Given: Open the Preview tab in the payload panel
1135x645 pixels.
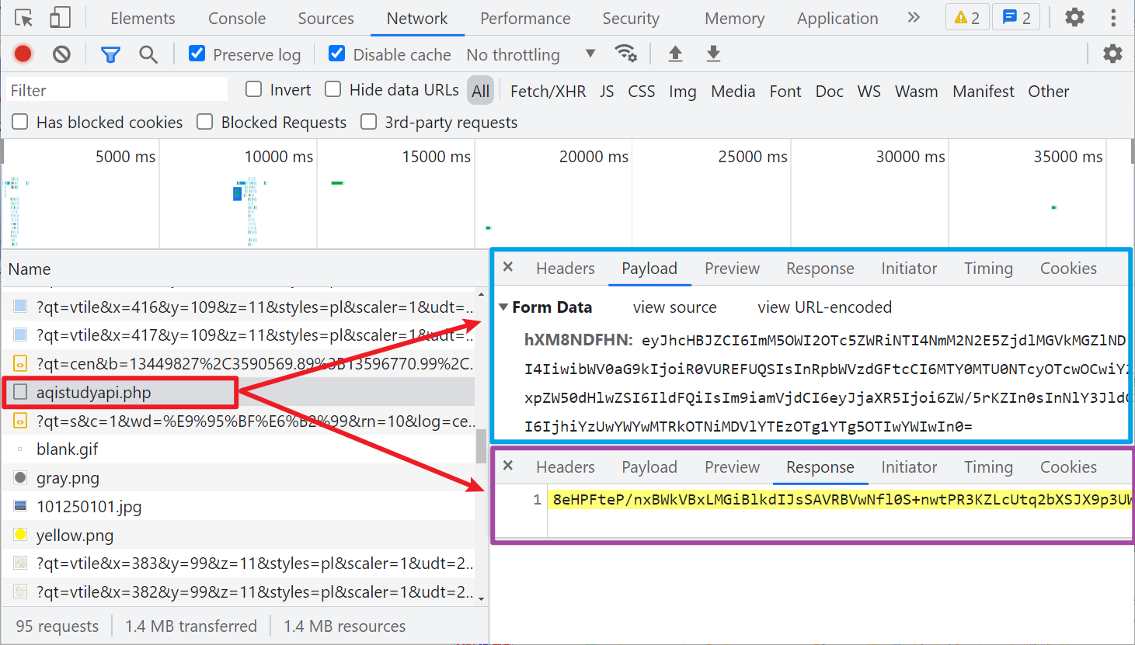Looking at the screenshot, I should (732, 269).
